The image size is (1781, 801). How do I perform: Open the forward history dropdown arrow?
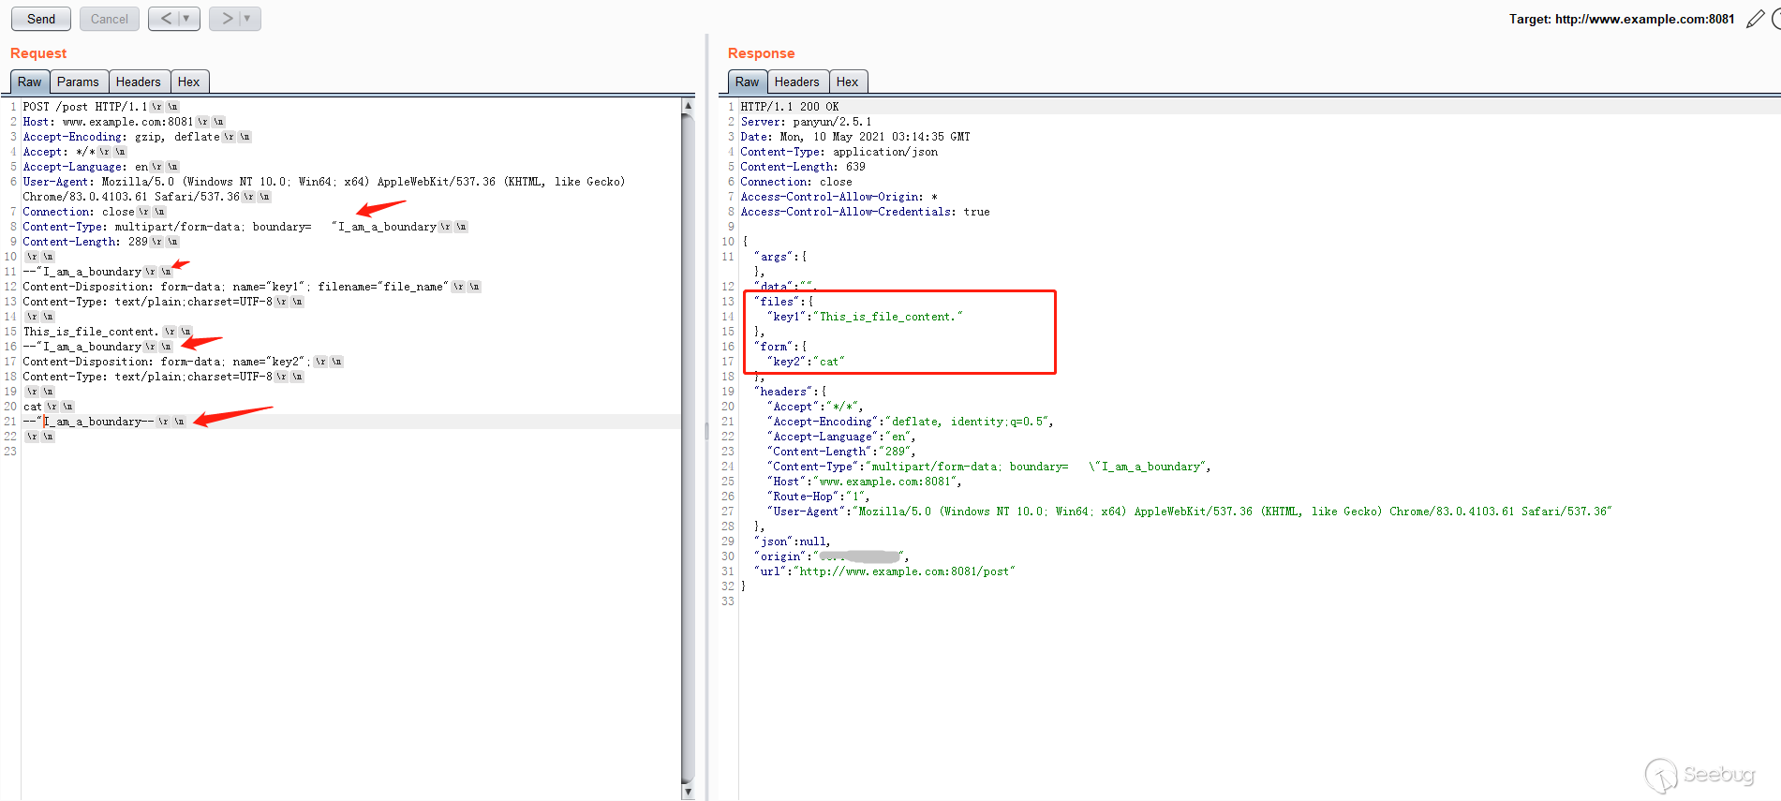[x=248, y=19]
